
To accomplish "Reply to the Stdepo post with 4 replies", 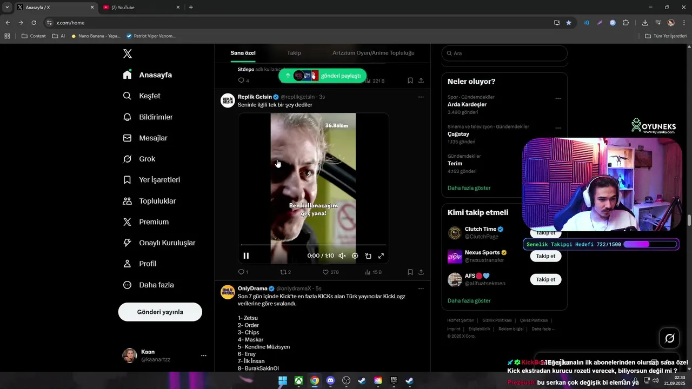I will click(x=243, y=81).
